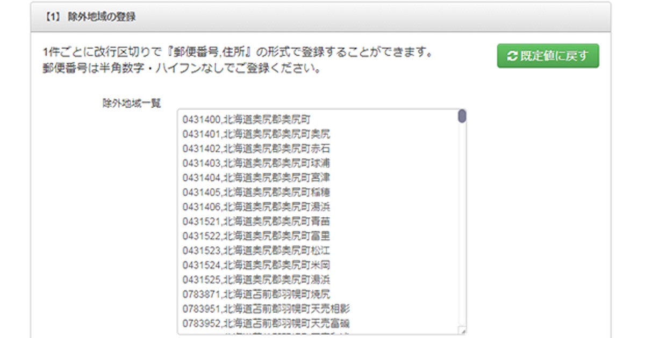This screenshot has width=645, height=338.
Task: Click the entry with postal code 0431406
Action: 256,207
